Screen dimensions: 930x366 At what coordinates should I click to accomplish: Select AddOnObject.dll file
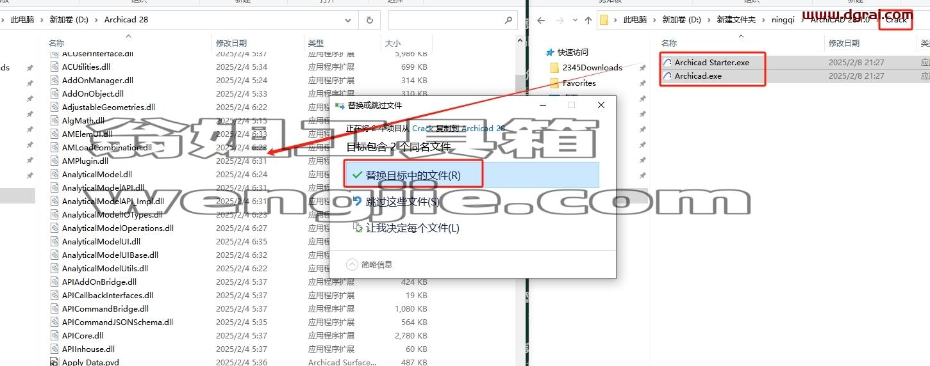coord(93,93)
